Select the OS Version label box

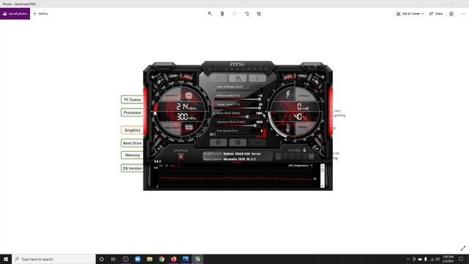[x=132, y=169]
